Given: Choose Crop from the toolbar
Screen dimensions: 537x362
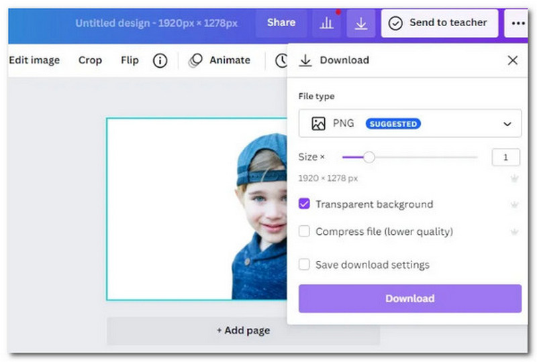Looking at the screenshot, I should tap(90, 60).
